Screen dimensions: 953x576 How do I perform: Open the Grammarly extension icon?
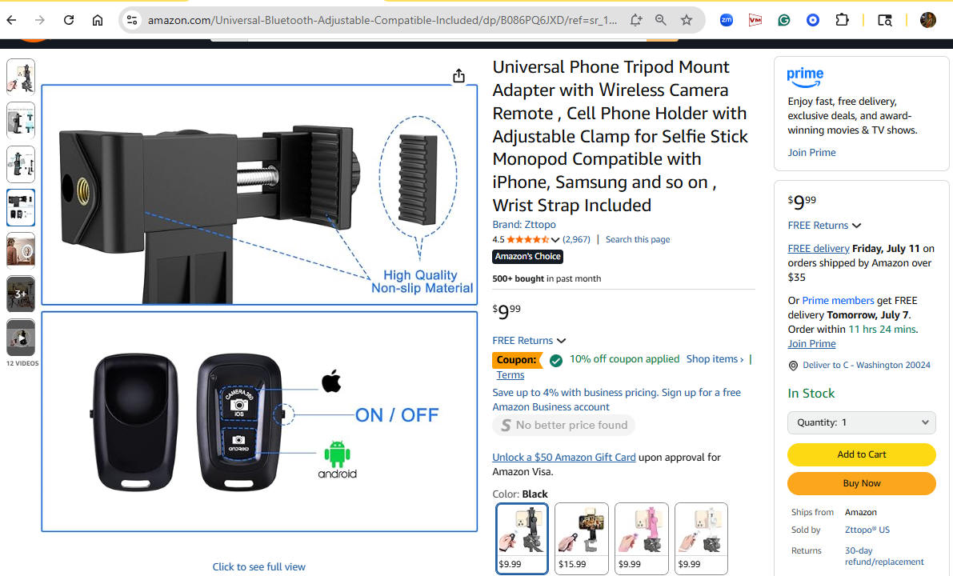pos(784,20)
